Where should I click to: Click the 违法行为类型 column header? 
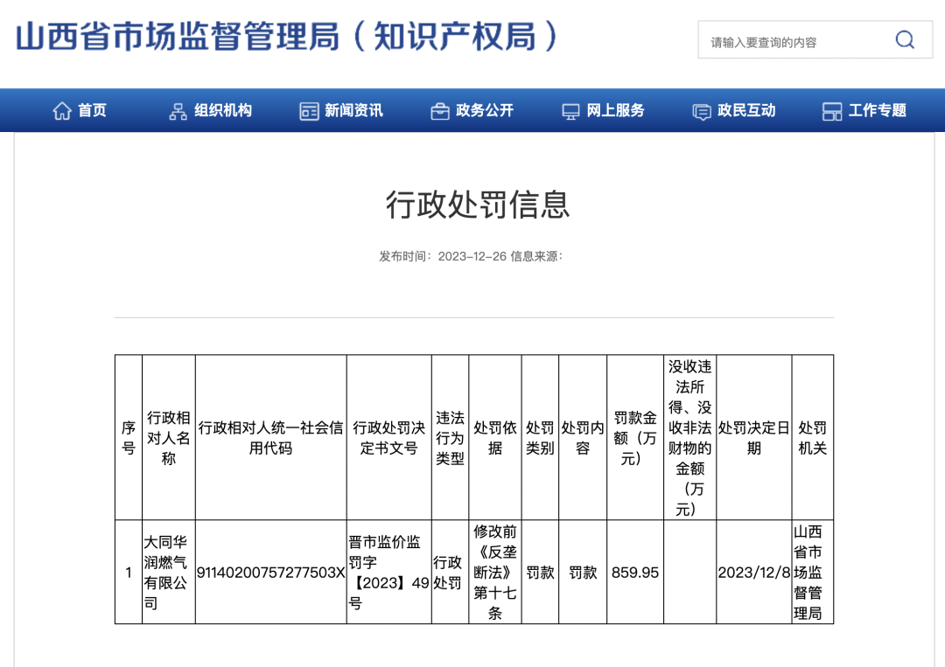pos(451,438)
